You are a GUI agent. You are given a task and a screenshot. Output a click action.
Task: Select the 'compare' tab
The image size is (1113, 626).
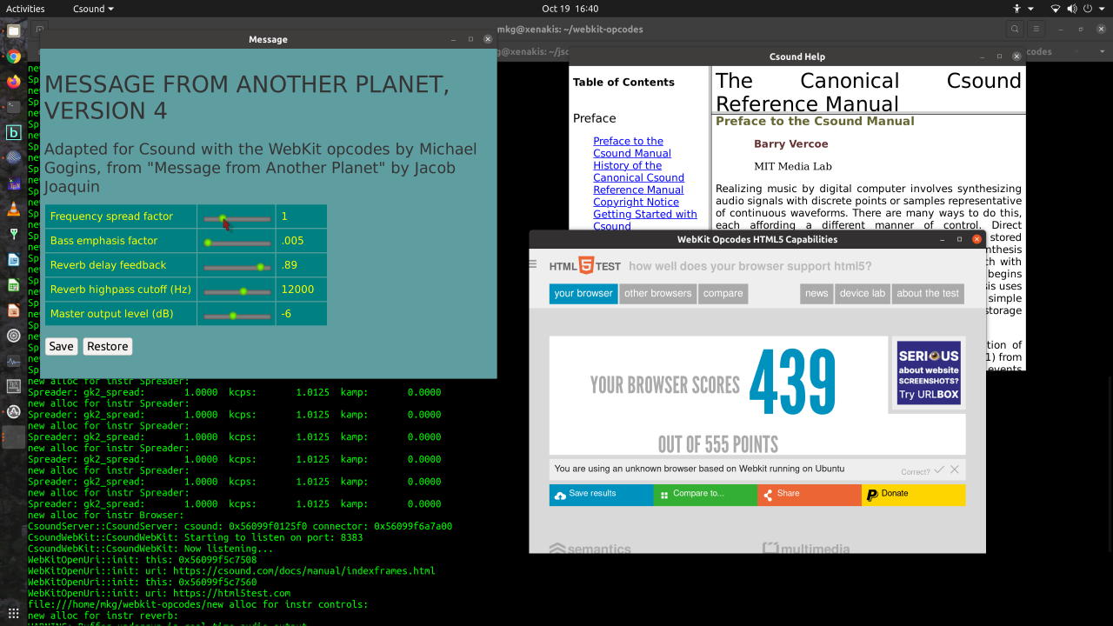pos(723,294)
